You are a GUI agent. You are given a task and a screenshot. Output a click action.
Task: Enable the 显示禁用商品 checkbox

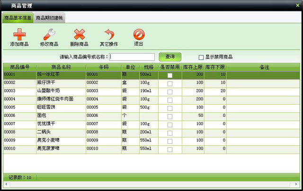pyautogui.click(x=201, y=57)
